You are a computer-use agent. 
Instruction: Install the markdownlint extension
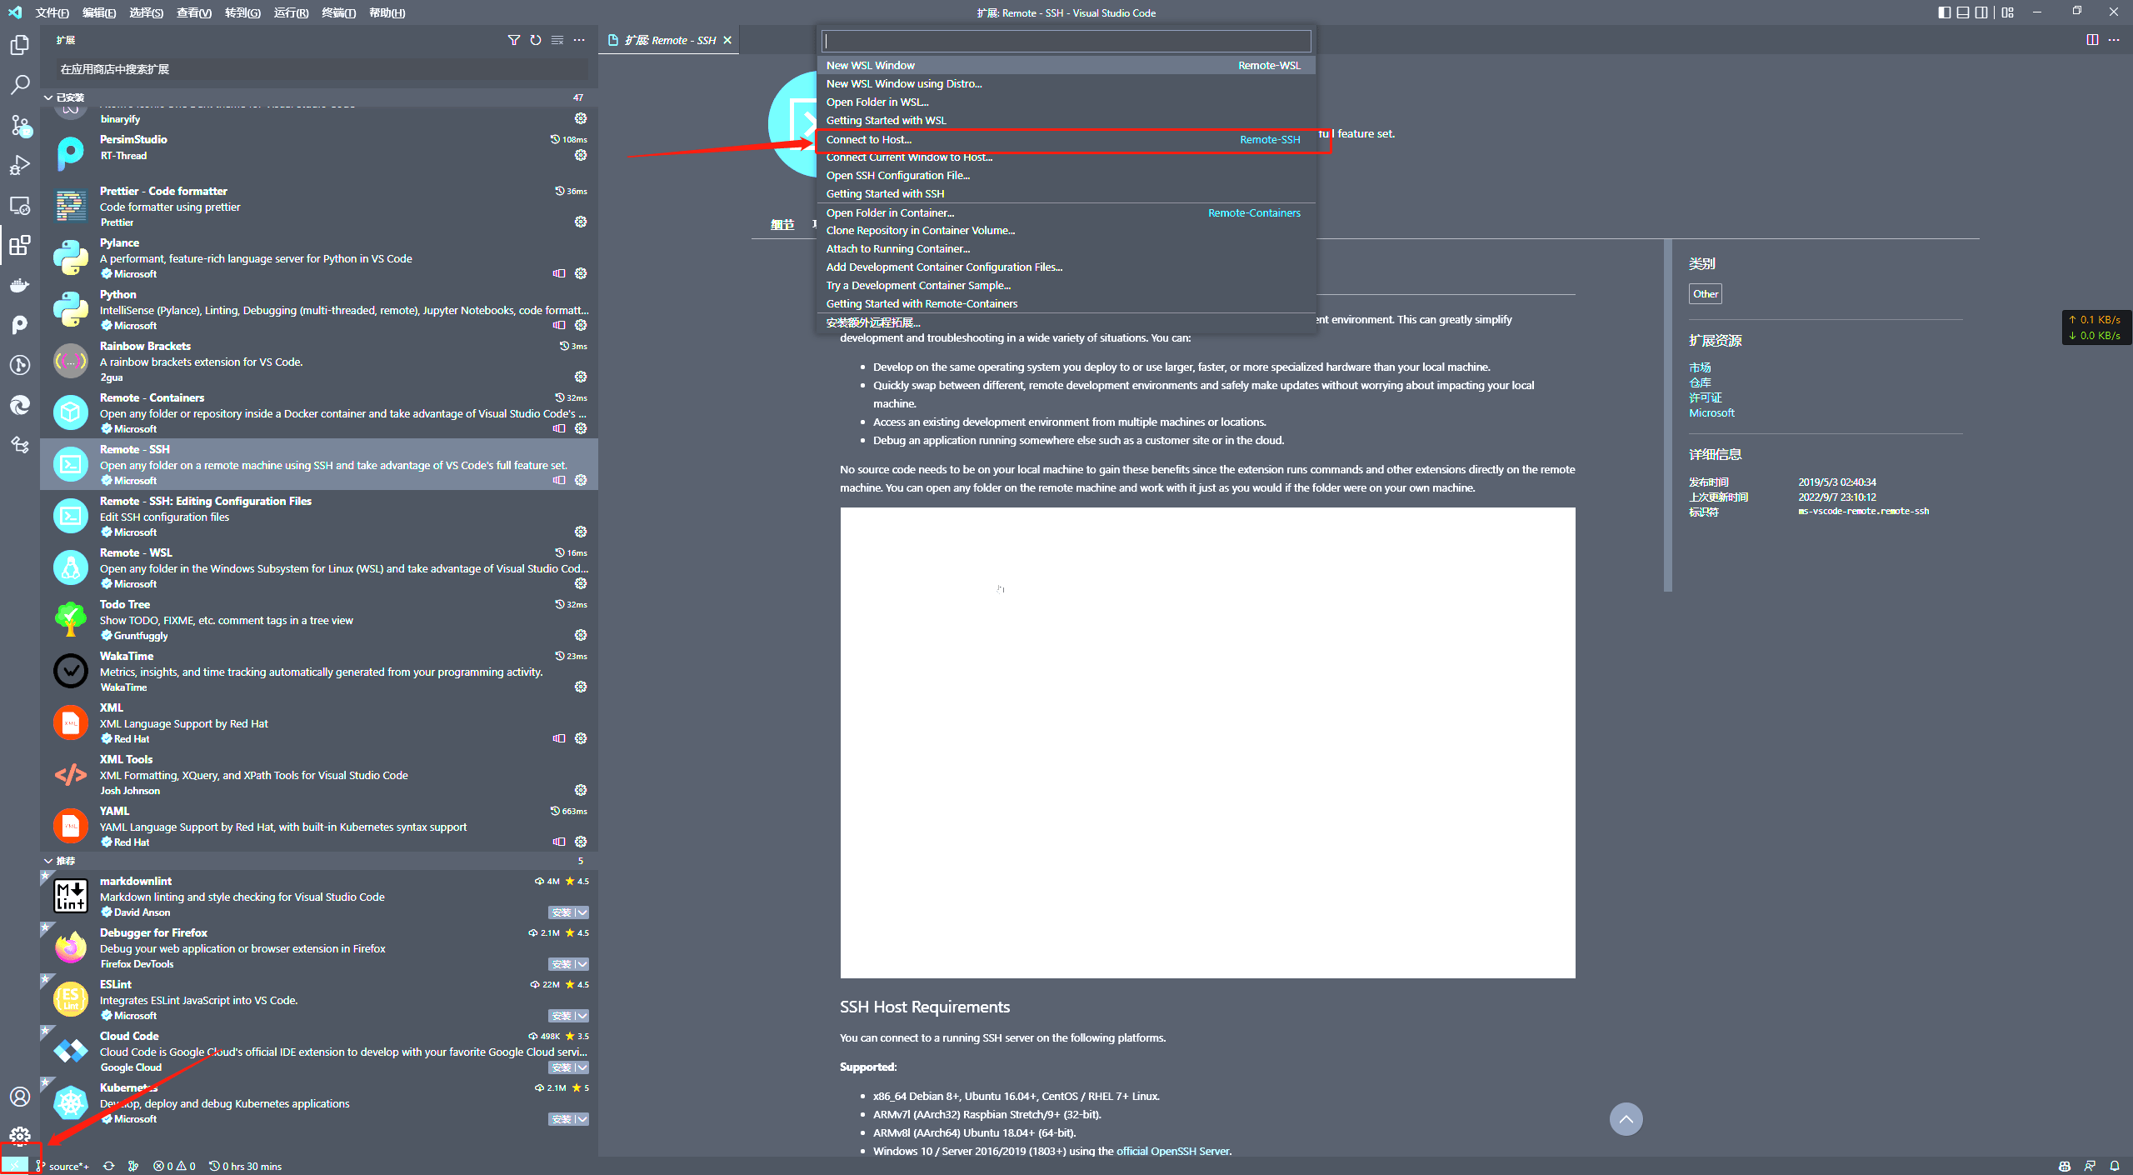point(562,912)
